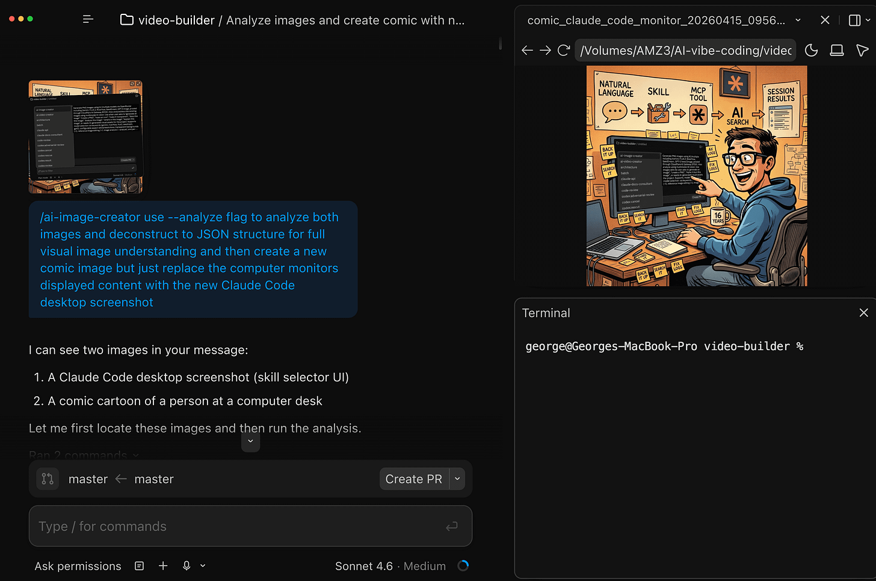The width and height of the screenshot is (876, 581).
Task: Click the /ai-image-creator user message bubble
Action: (x=193, y=259)
